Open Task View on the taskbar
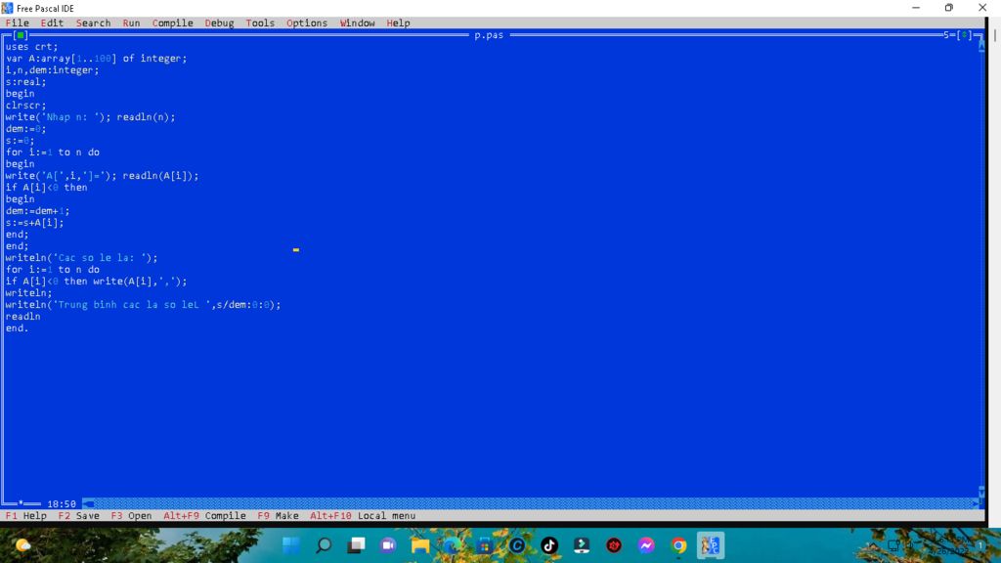1001x563 pixels. 356,545
